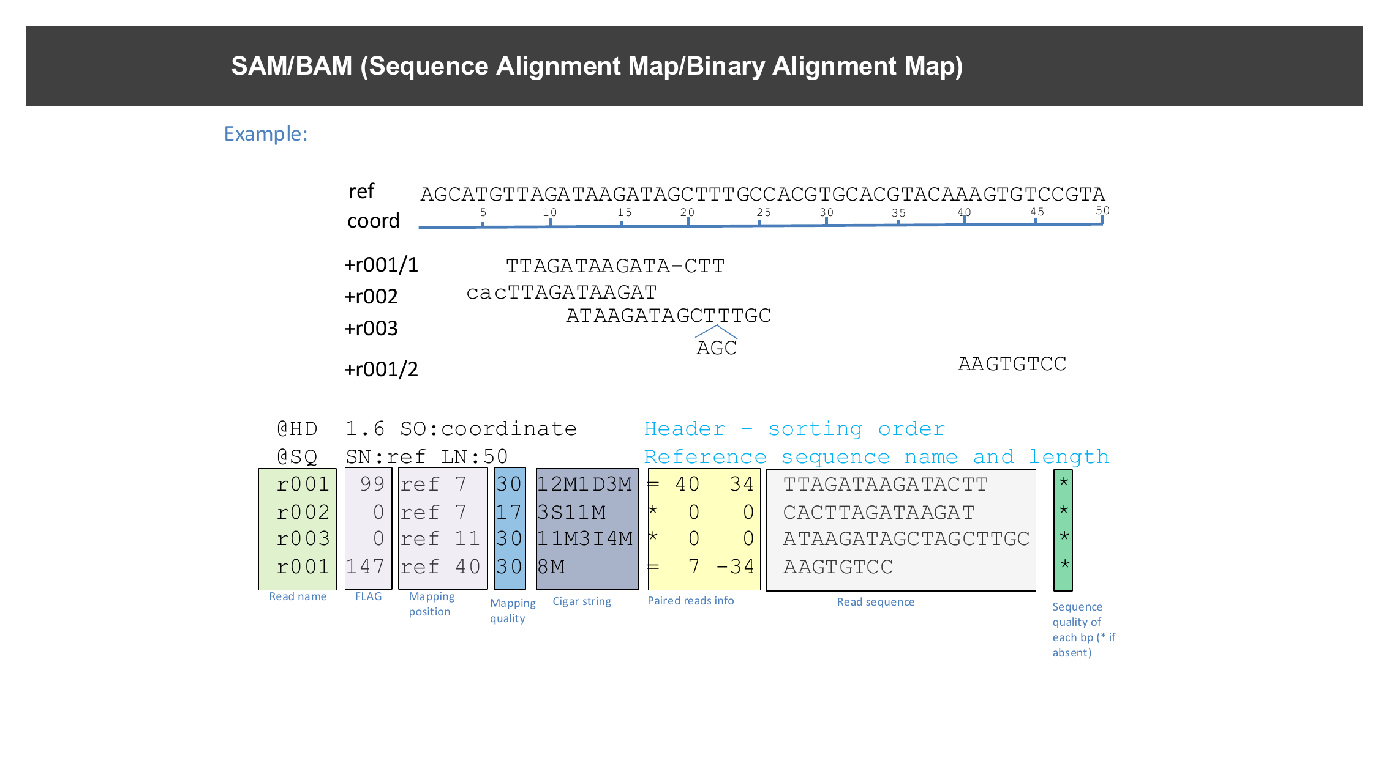Image resolution: width=1389 pixels, height=780 pixels.
Task: Click the 'SN:ref LN:50' text
Action: coord(427,457)
